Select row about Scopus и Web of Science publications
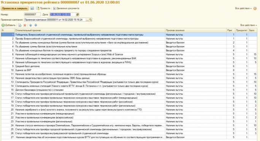This screenshot has height=141, width=260. (129, 54)
